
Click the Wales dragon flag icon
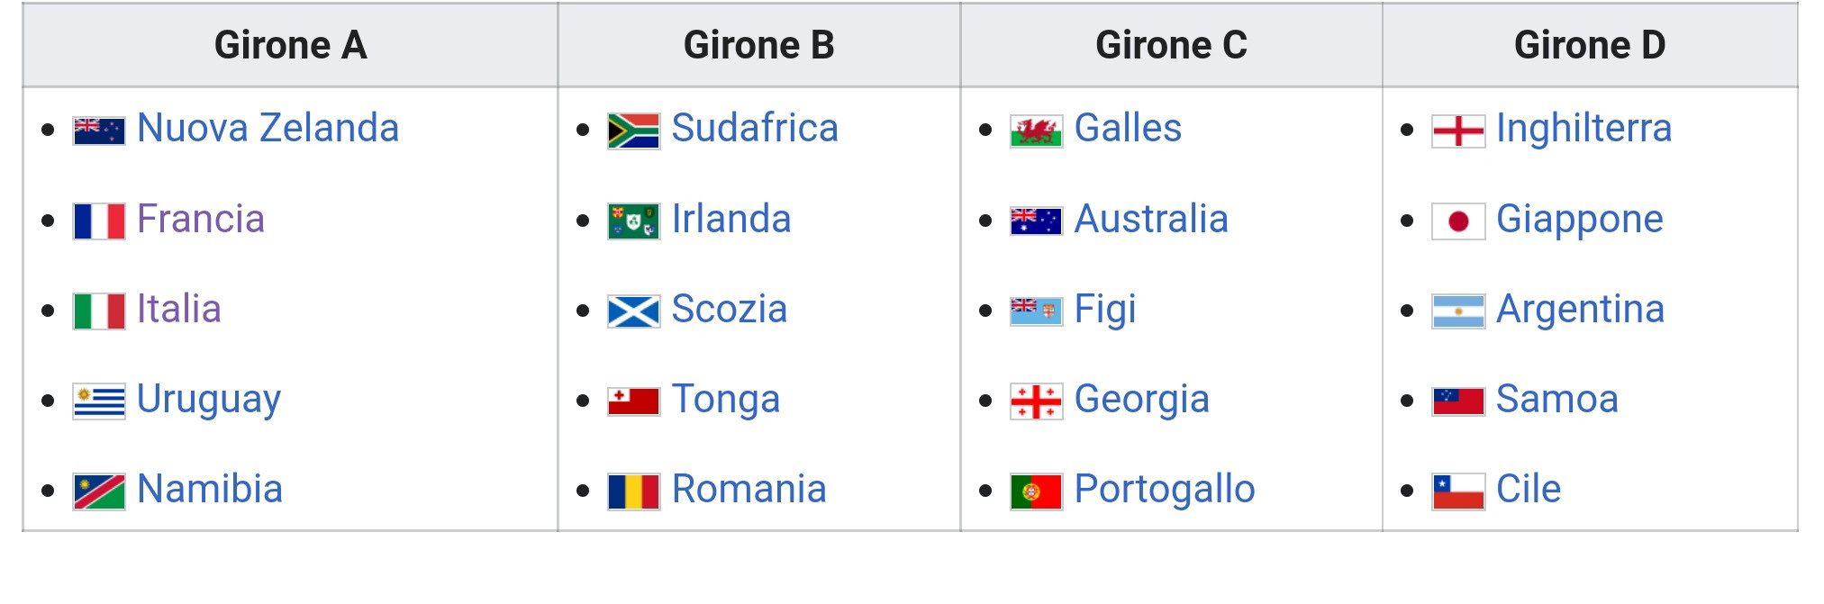click(x=1036, y=131)
